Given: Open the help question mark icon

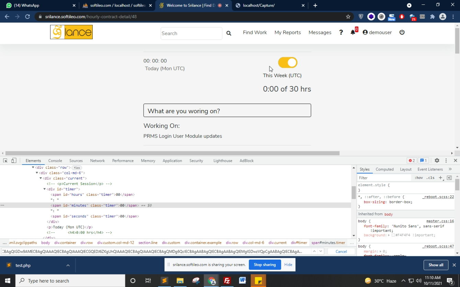Looking at the screenshot, I should [341, 32].
